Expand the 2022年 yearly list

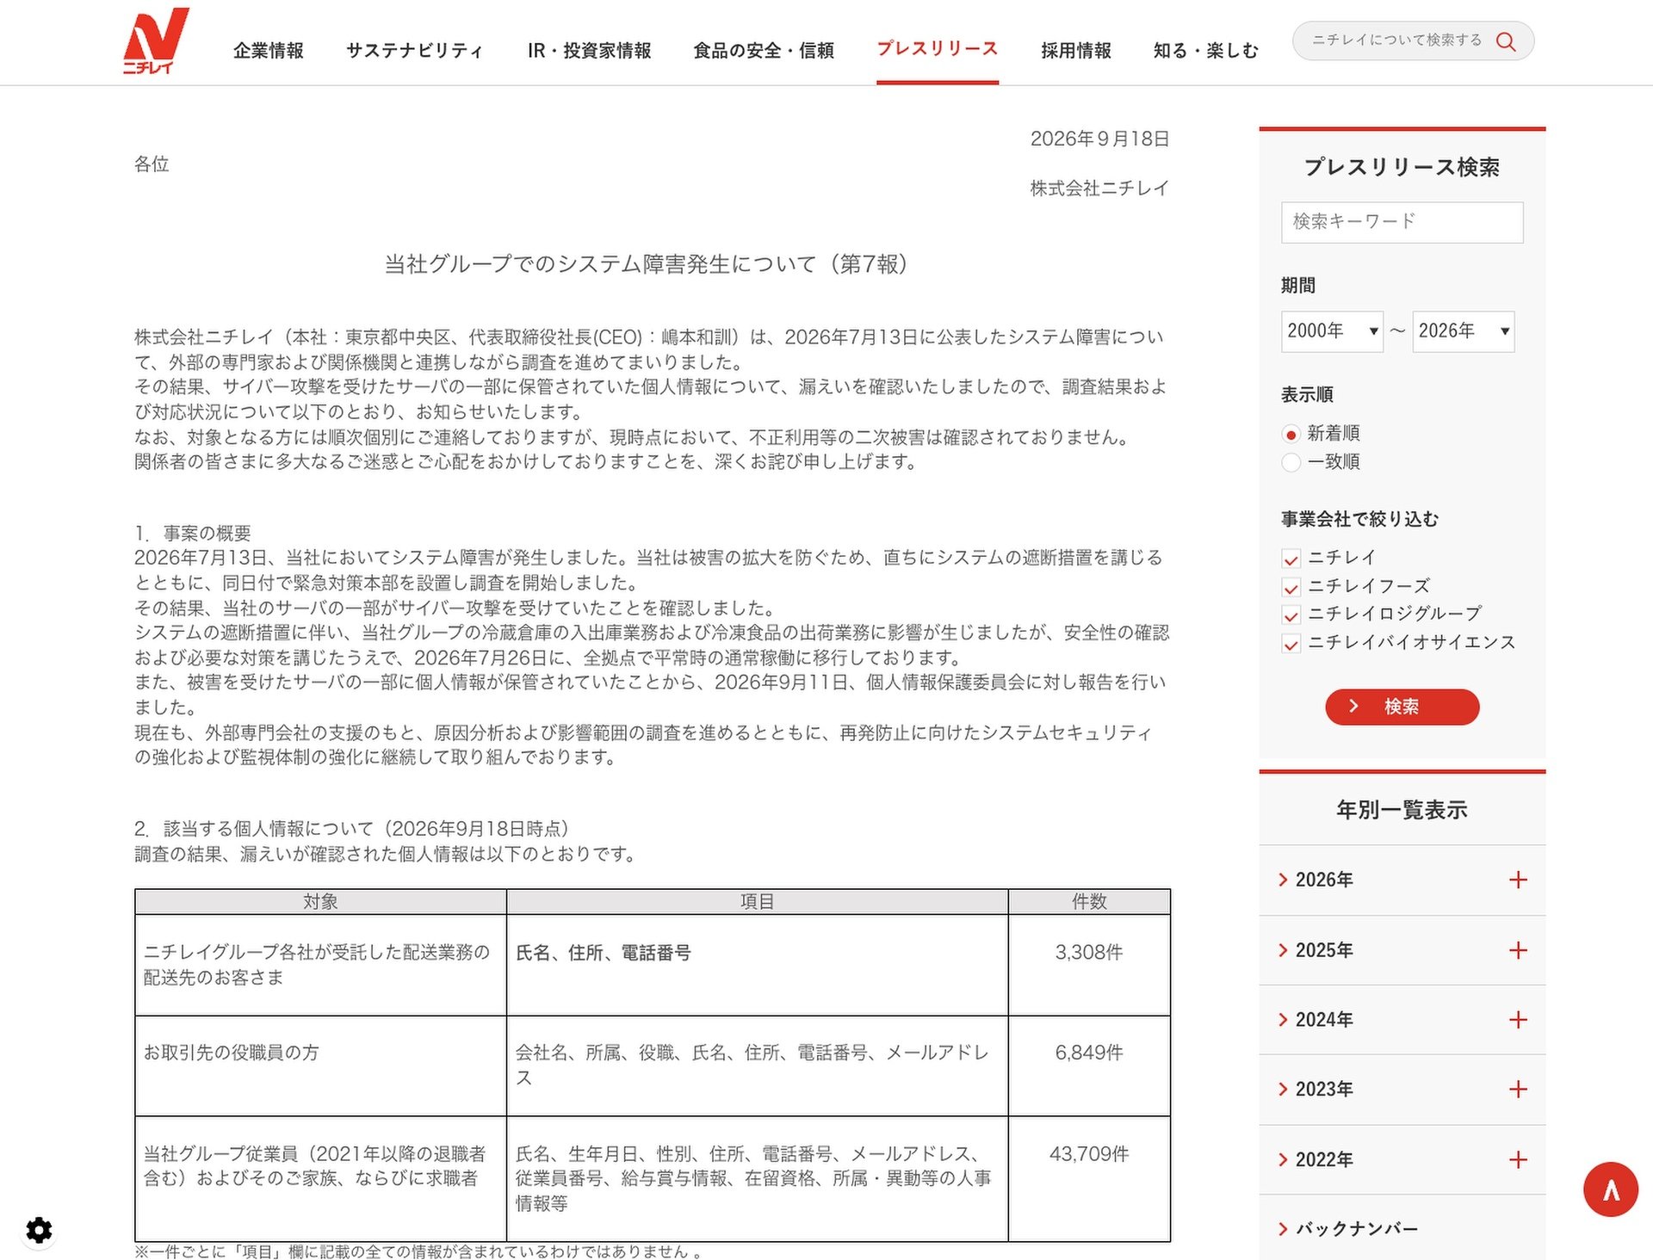(x=1402, y=1159)
